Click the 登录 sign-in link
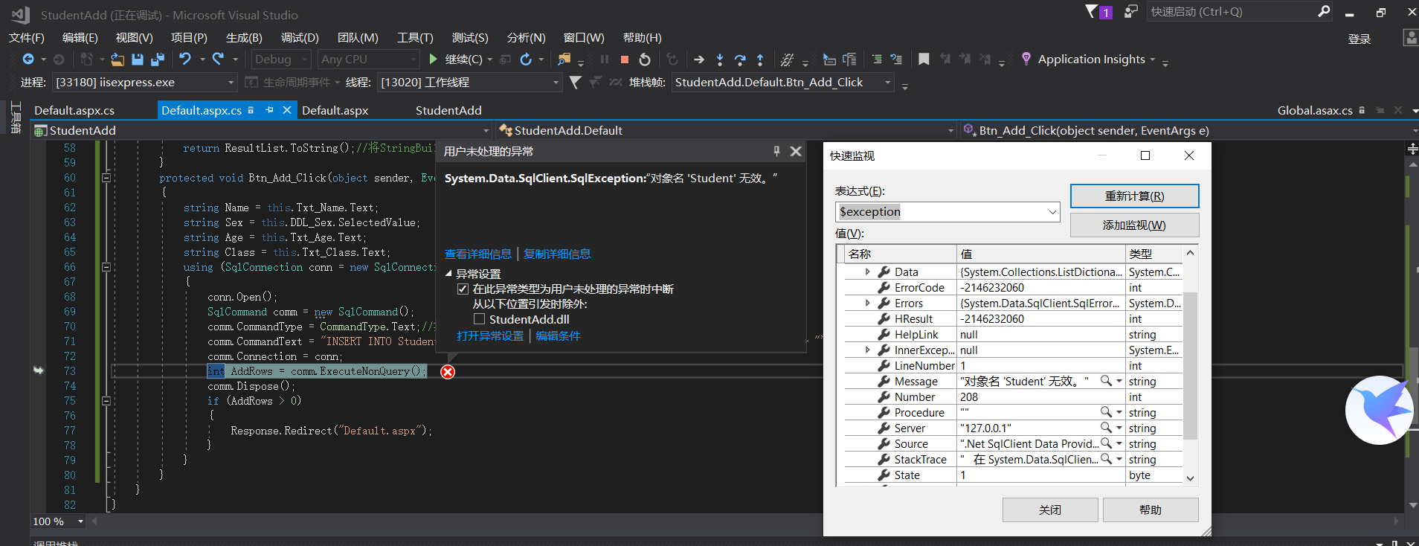 tap(1360, 39)
